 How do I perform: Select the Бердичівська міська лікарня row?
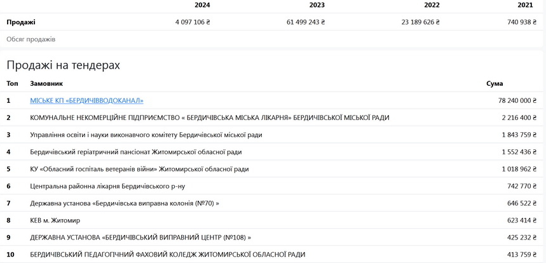210,118
